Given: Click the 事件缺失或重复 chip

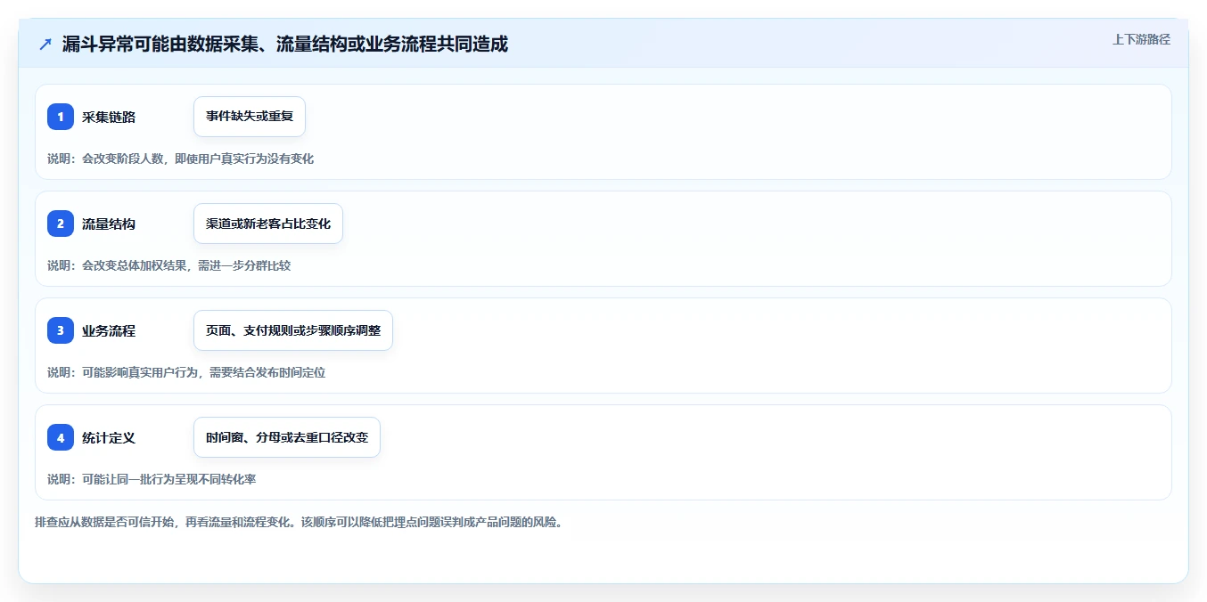Looking at the screenshot, I should tap(250, 117).
